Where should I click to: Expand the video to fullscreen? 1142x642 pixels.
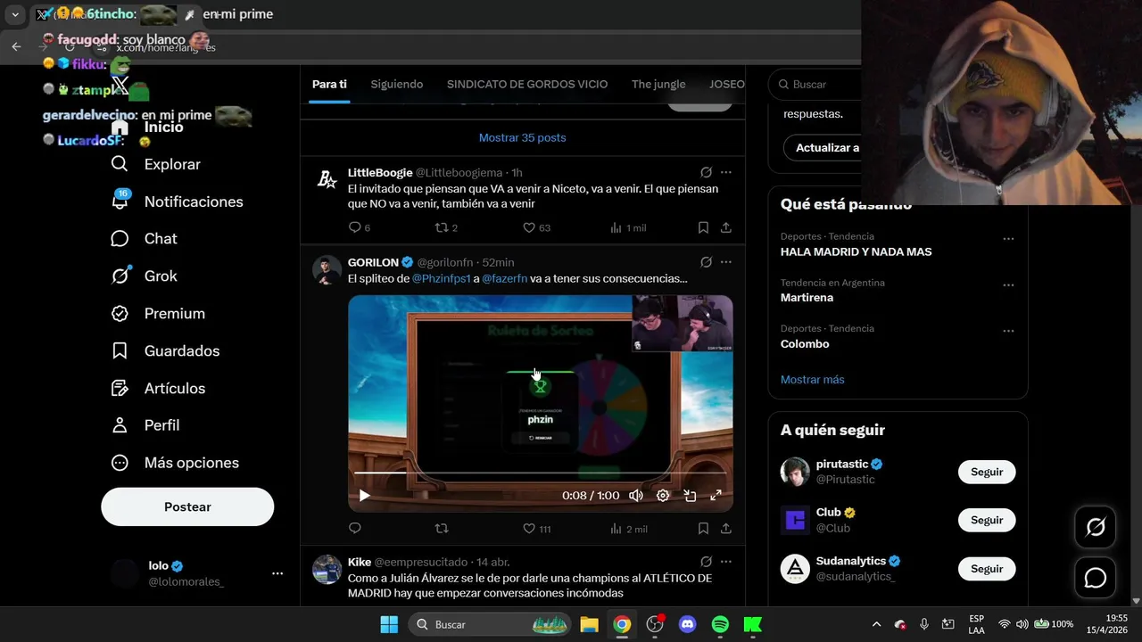(716, 496)
